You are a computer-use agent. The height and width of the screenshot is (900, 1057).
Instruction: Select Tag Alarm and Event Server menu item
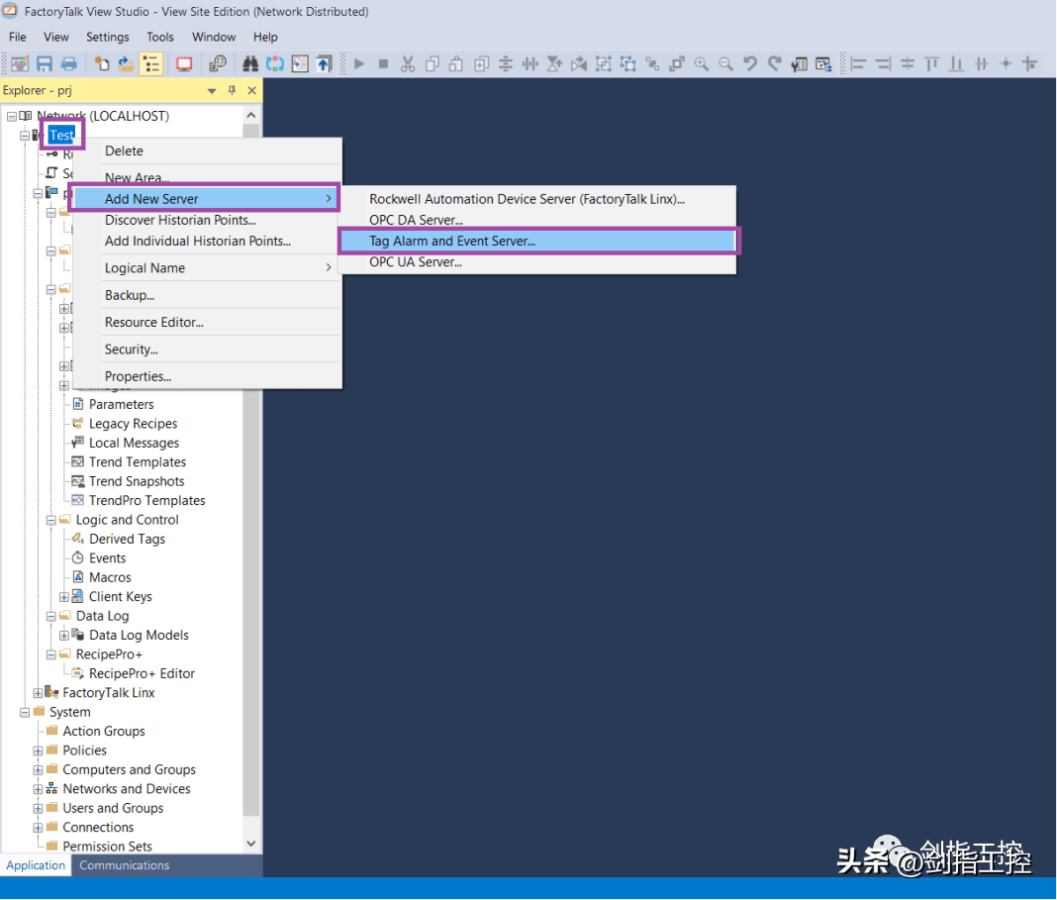pos(451,241)
